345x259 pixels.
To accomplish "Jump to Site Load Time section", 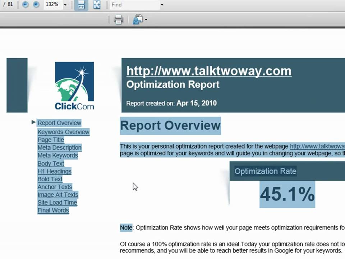I will pos(57,203).
